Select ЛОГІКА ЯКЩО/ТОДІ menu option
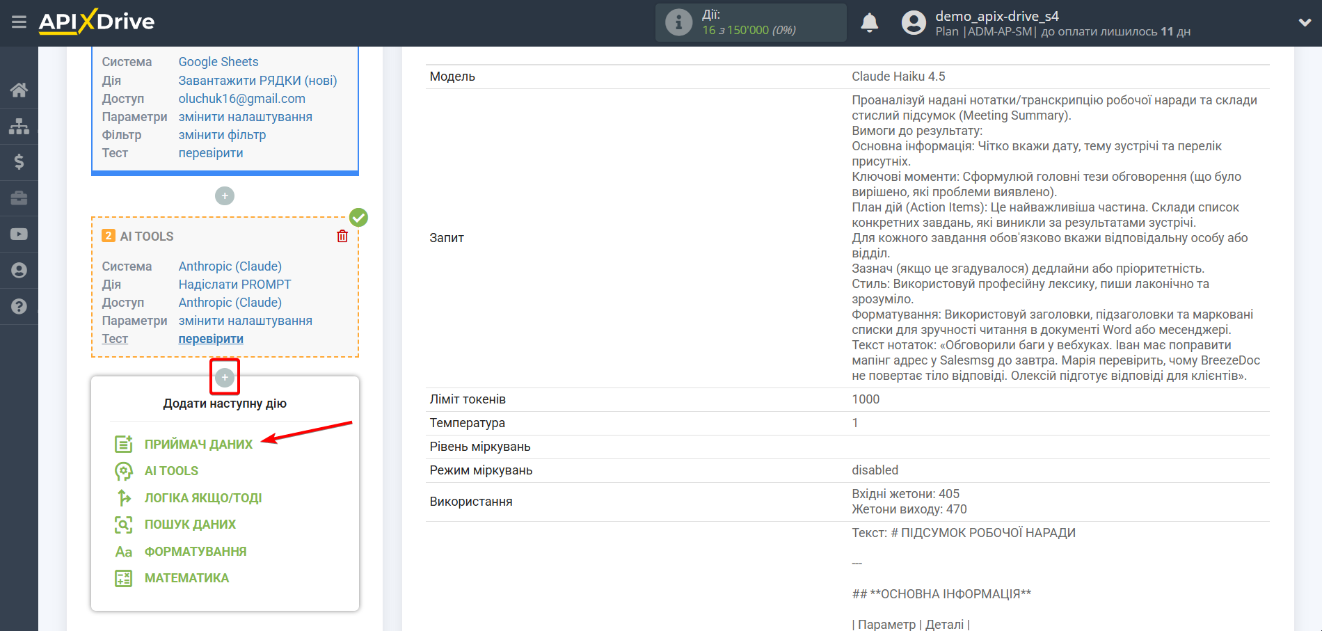1322x631 pixels. point(203,498)
